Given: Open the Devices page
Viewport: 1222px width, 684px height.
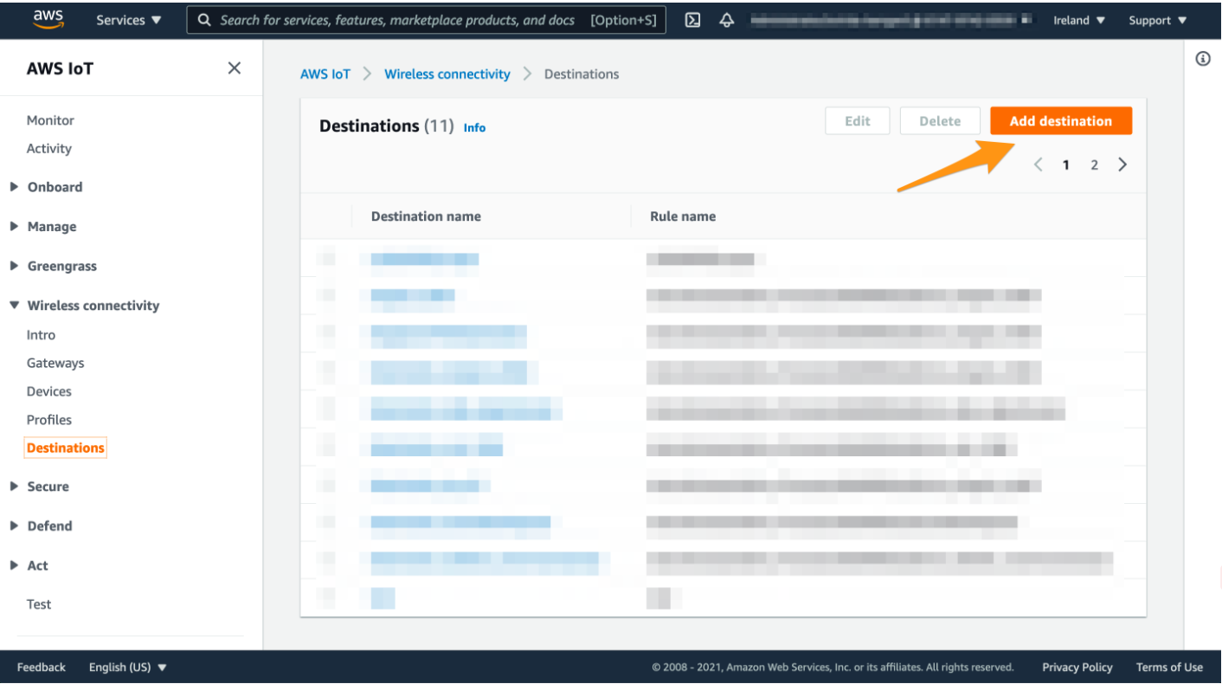Looking at the screenshot, I should pyautogui.click(x=49, y=391).
